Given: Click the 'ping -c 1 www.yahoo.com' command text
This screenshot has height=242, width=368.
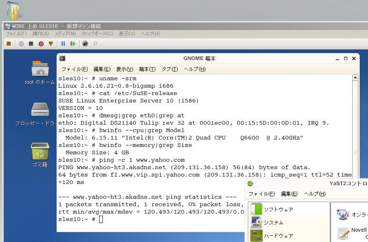Looking at the screenshot, I should pos(142,160).
